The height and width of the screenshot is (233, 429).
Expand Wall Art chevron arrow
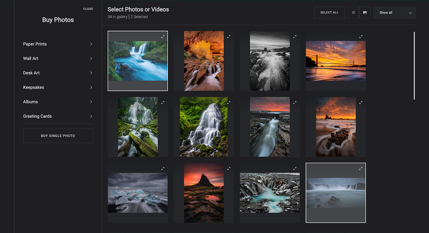(x=91, y=58)
